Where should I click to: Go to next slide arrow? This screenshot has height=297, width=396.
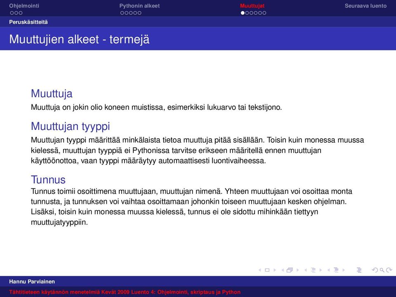[x=275, y=270]
